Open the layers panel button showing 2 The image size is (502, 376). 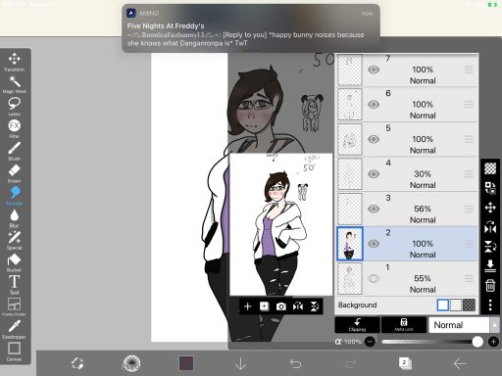[x=405, y=363]
